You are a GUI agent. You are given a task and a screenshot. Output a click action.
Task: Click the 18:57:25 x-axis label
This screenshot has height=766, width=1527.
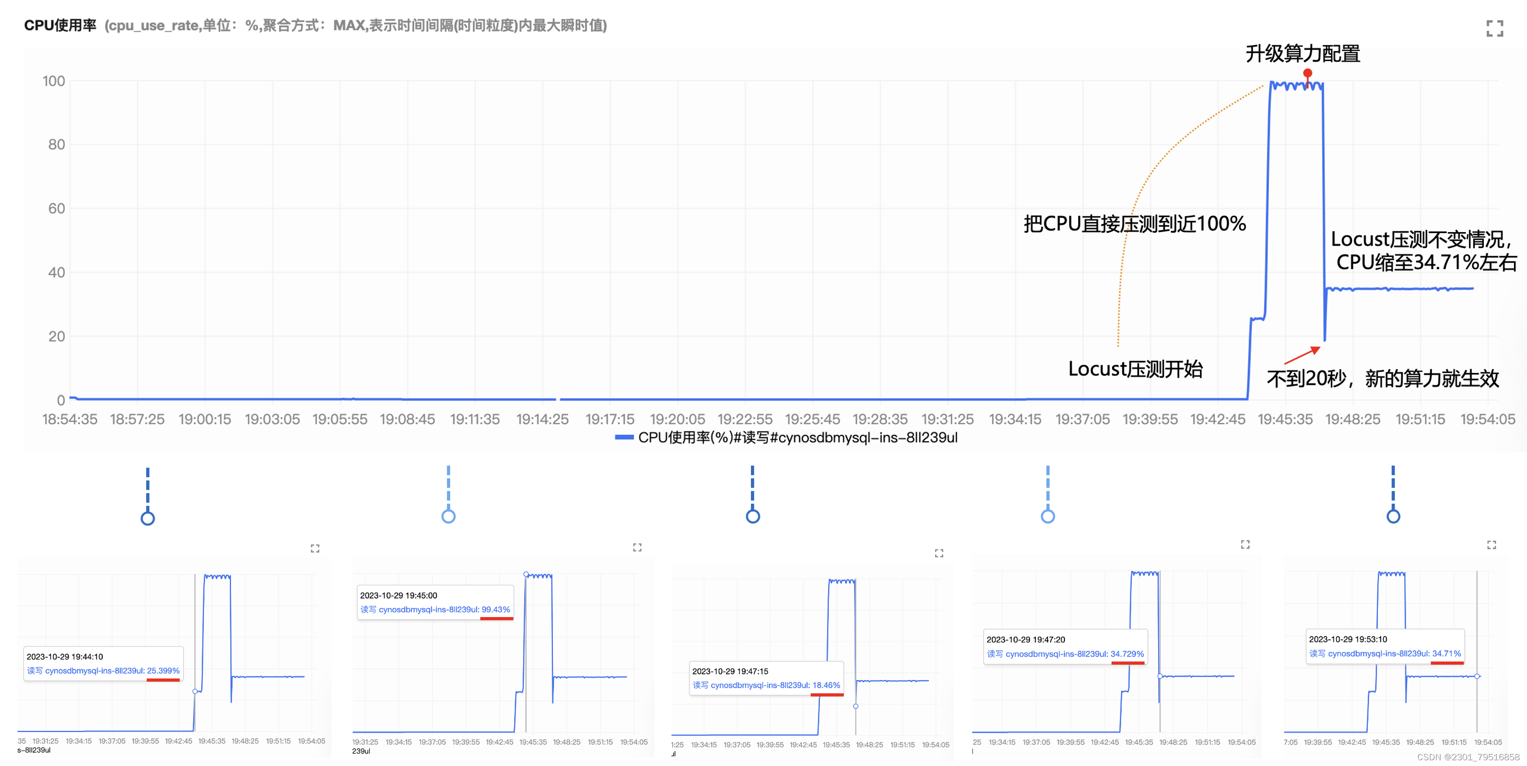138,420
